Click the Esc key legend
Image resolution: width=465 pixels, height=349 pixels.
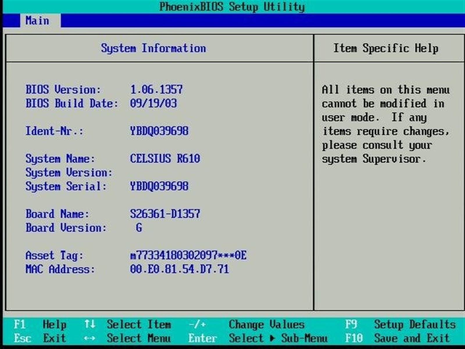pyautogui.click(x=23, y=338)
